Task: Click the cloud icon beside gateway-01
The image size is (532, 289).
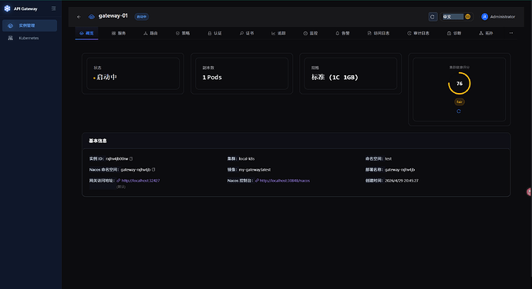Action: (x=92, y=17)
